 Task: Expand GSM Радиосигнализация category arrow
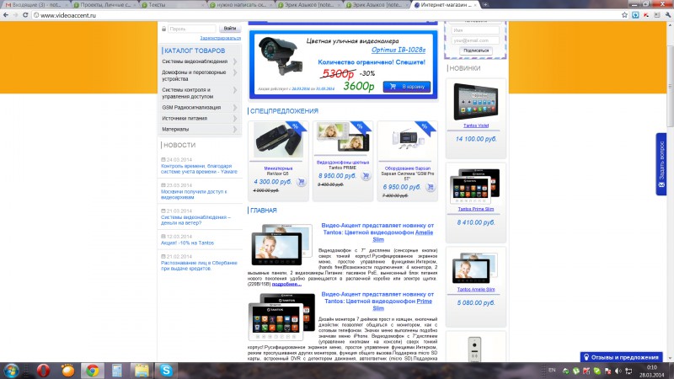tap(235, 108)
